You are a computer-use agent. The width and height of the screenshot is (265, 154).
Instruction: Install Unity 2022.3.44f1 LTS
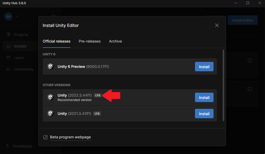point(204,97)
